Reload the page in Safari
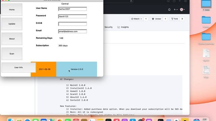Image resolution: width=216 pixels, height=121 pixels. (x=131, y=1)
